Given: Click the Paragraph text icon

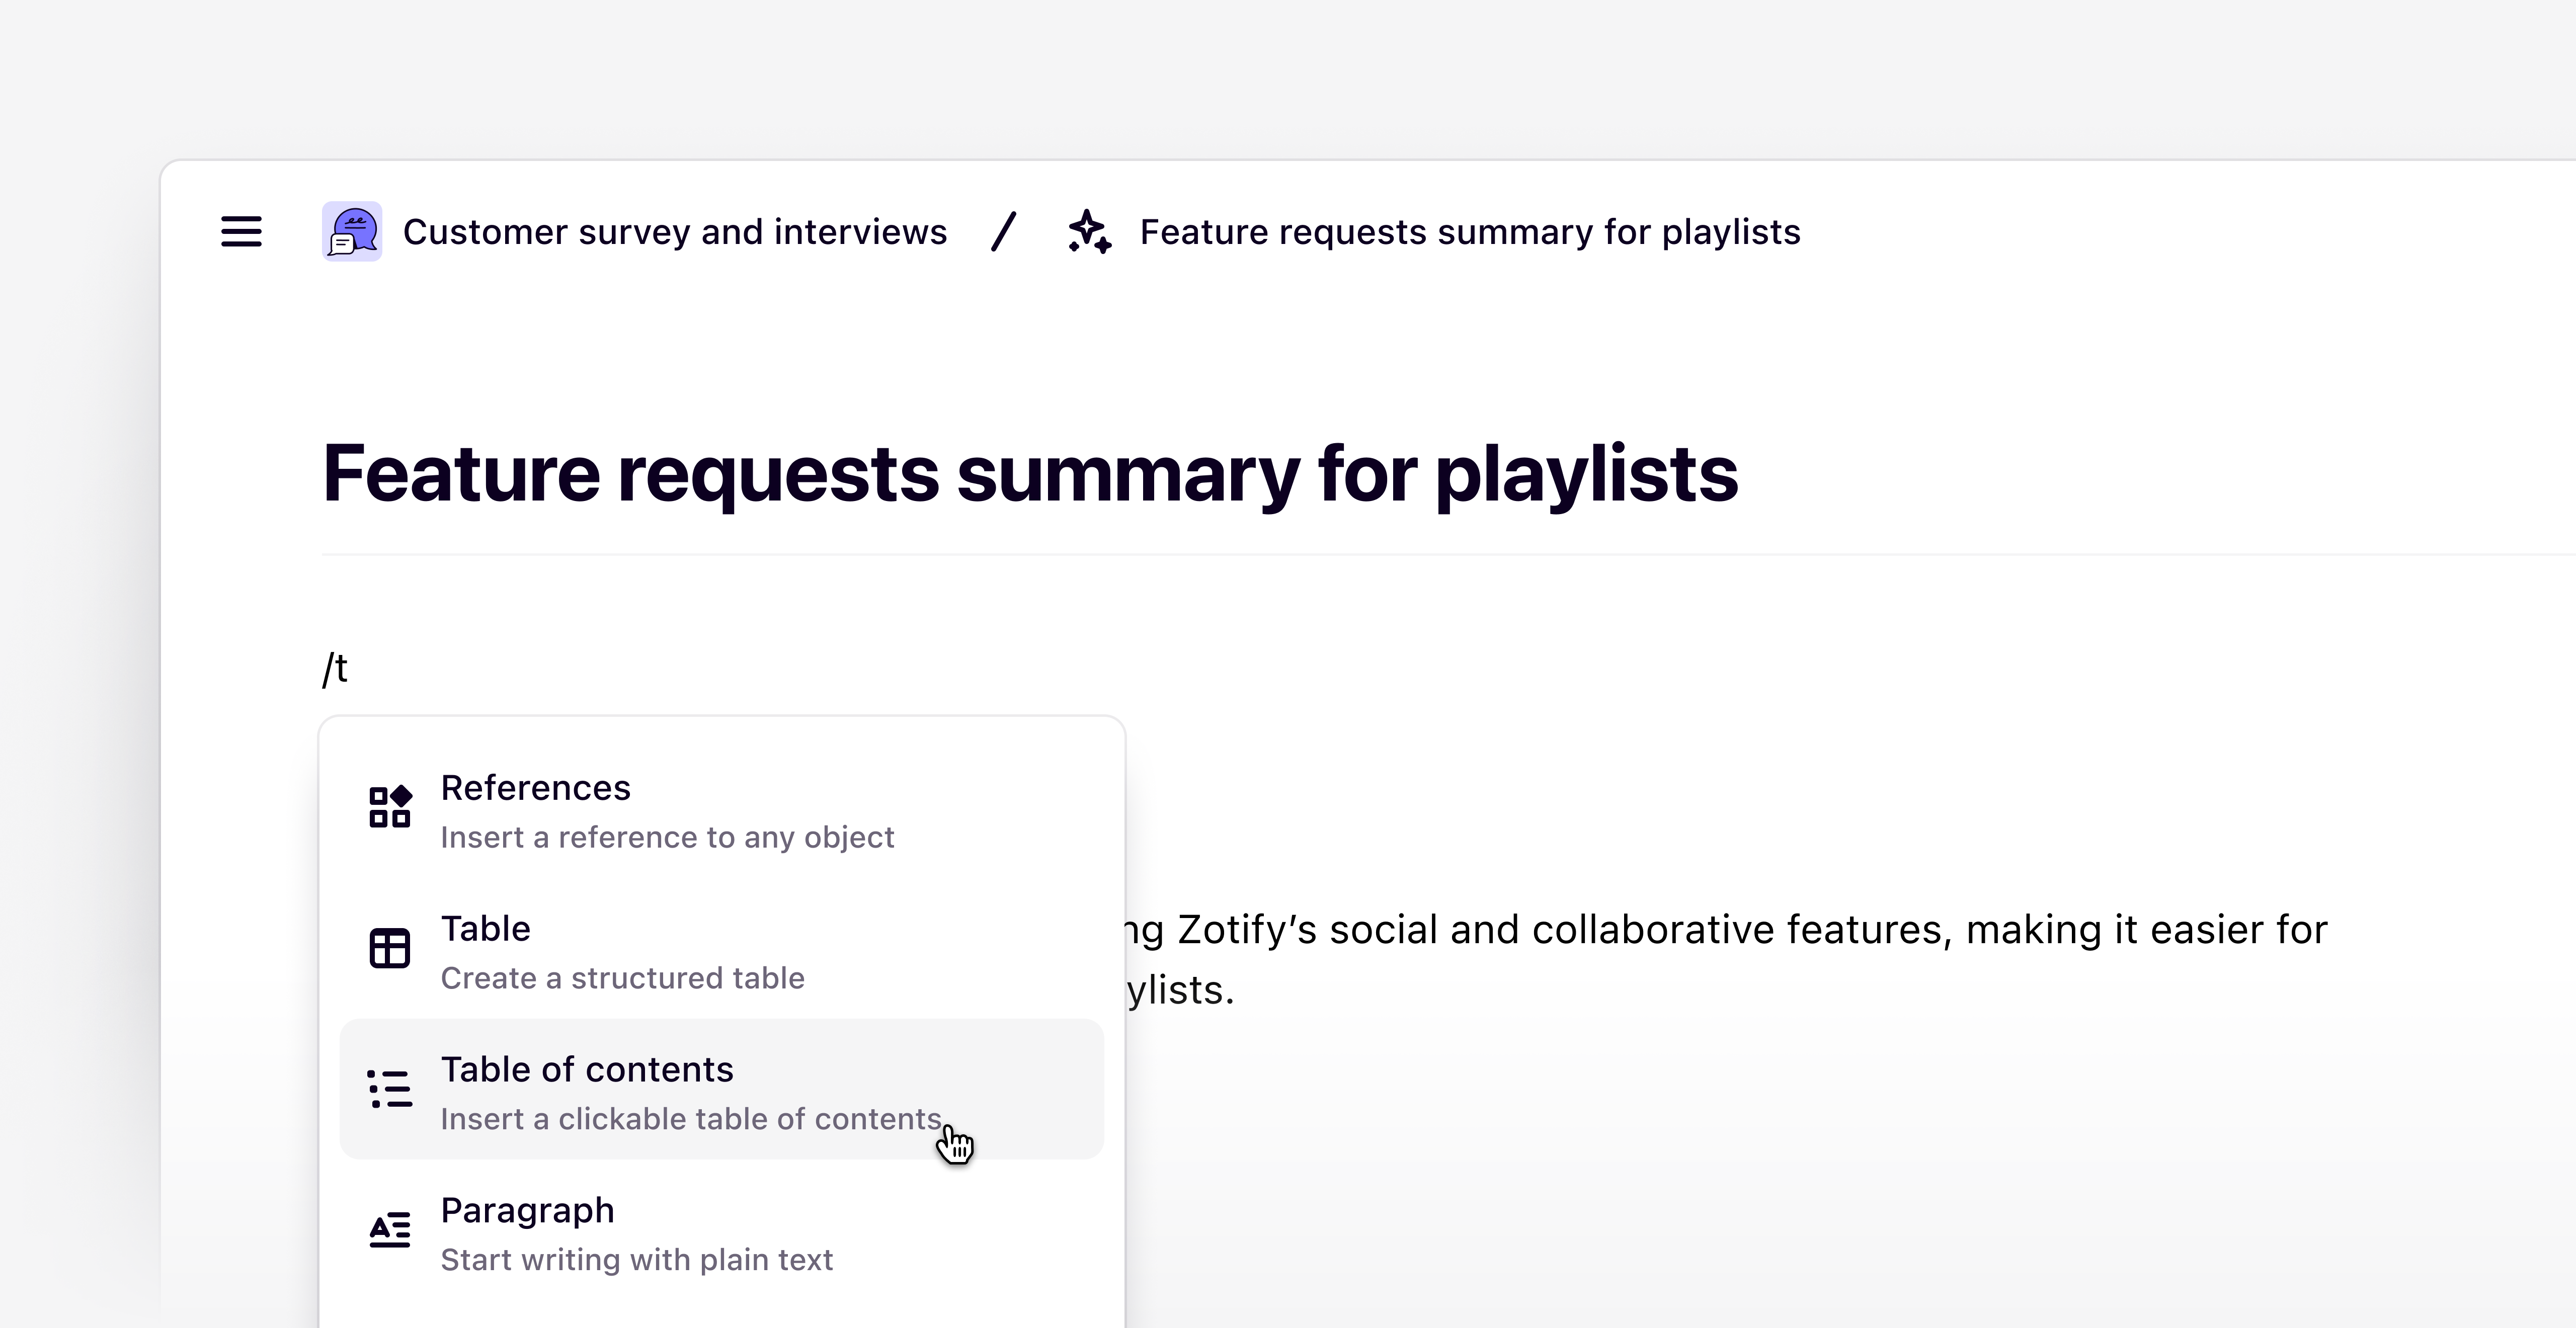Looking at the screenshot, I should pyautogui.click(x=390, y=1230).
